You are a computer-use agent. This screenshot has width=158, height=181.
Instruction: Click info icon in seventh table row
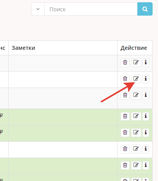[146, 165]
